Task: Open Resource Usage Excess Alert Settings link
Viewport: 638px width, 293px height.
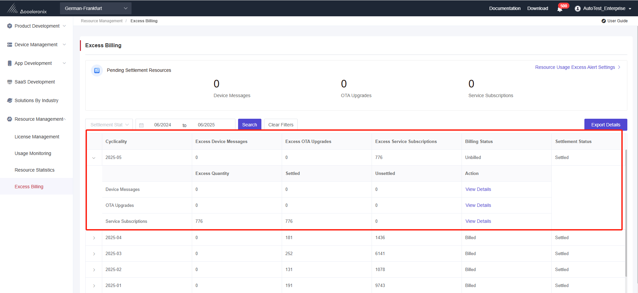Action: [577, 67]
